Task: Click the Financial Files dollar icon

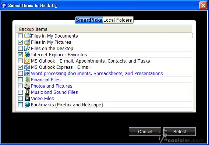Action: coord(27,79)
